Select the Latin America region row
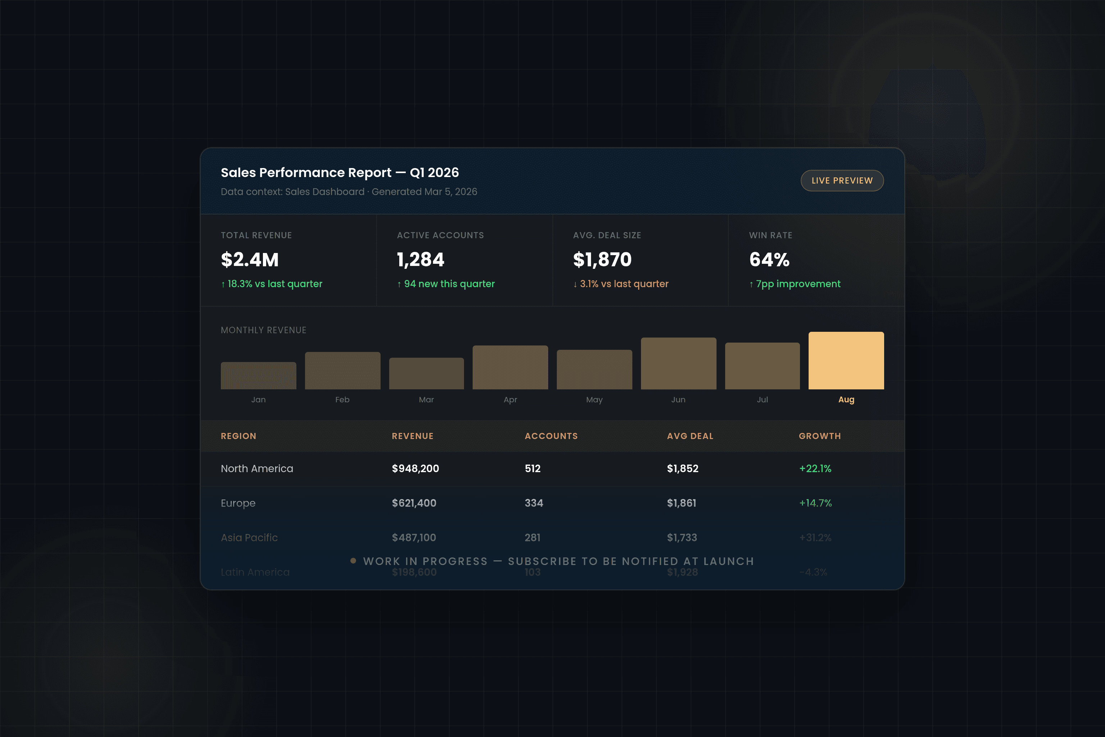1105x737 pixels. click(x=552, y=573)
